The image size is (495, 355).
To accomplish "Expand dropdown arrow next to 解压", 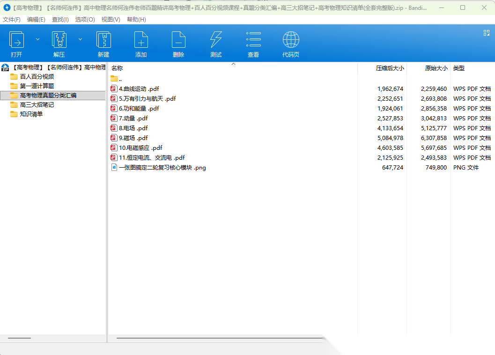I will (80, 39).
